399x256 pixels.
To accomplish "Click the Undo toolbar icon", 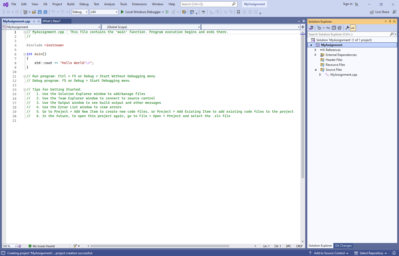I will (x=54, y=12).
